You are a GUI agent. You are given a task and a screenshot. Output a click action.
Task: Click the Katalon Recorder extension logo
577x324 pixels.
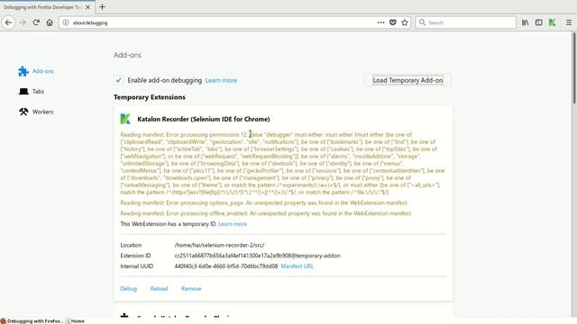(125, 119)
